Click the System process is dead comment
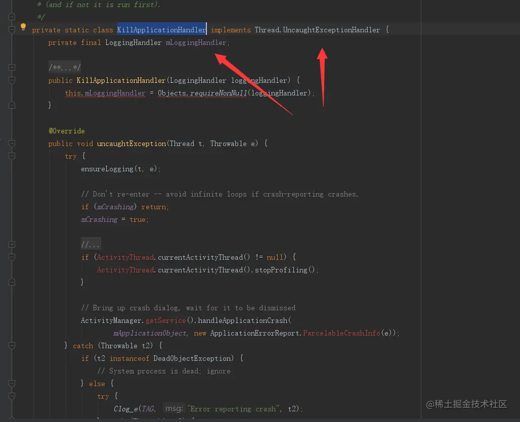This screenshot has height=422, width=520. tap(164, 371)
